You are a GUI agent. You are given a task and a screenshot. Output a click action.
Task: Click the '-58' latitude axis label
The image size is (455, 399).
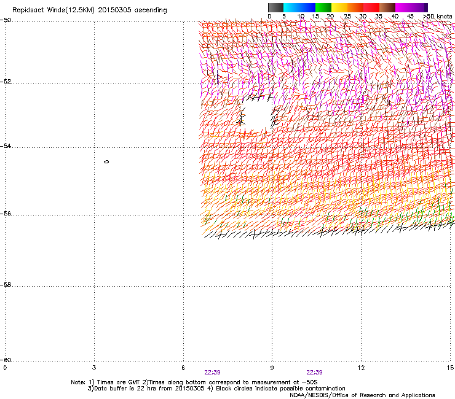(6, 285)
